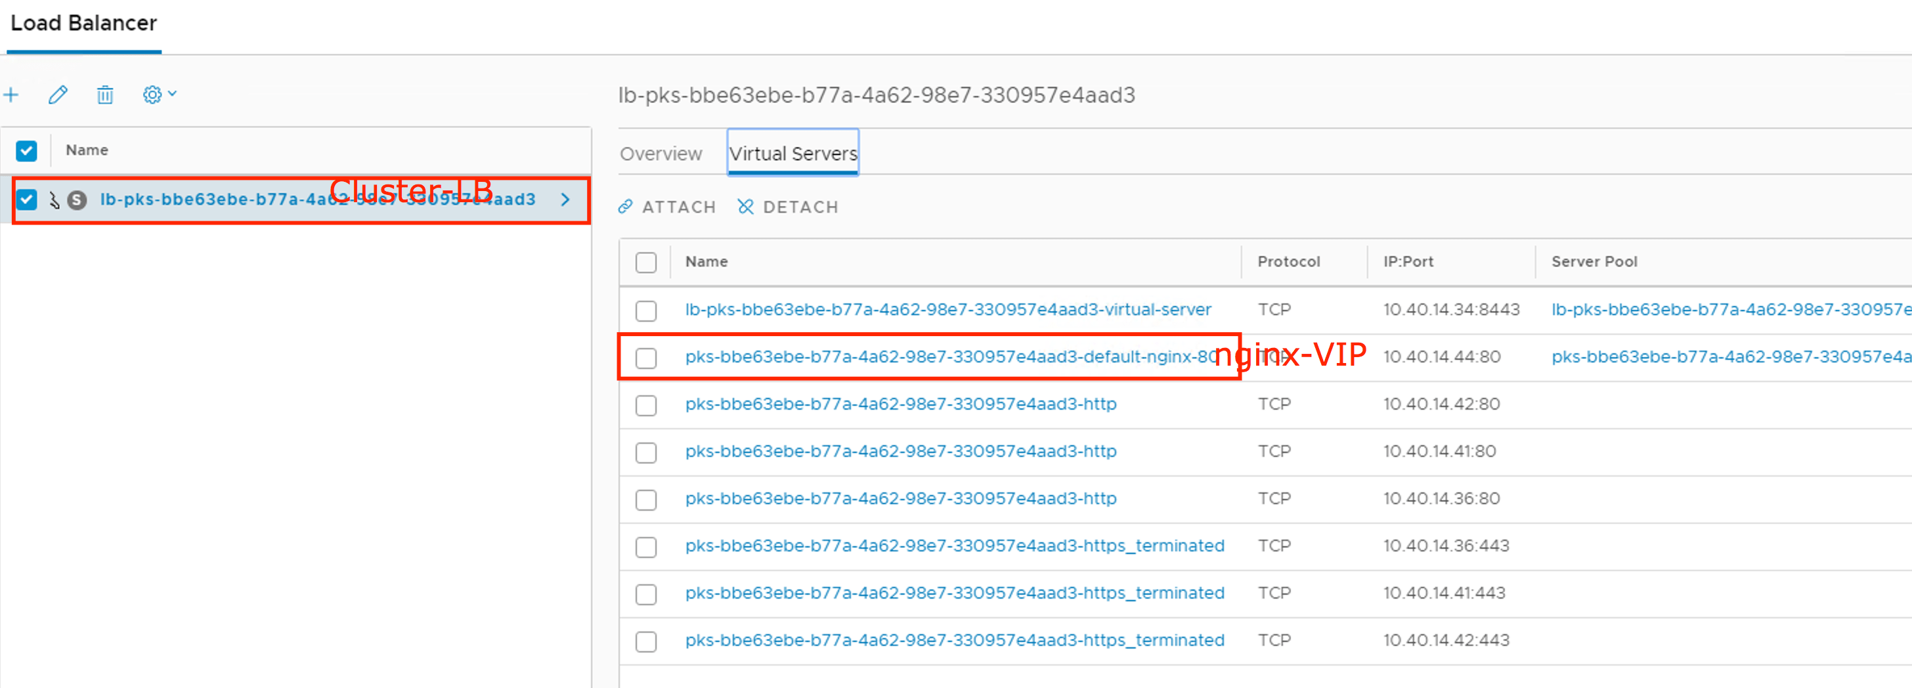Open the Load Balancer top tab

pos(84,24)
